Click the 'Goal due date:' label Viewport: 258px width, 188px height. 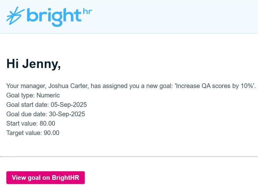27,114
